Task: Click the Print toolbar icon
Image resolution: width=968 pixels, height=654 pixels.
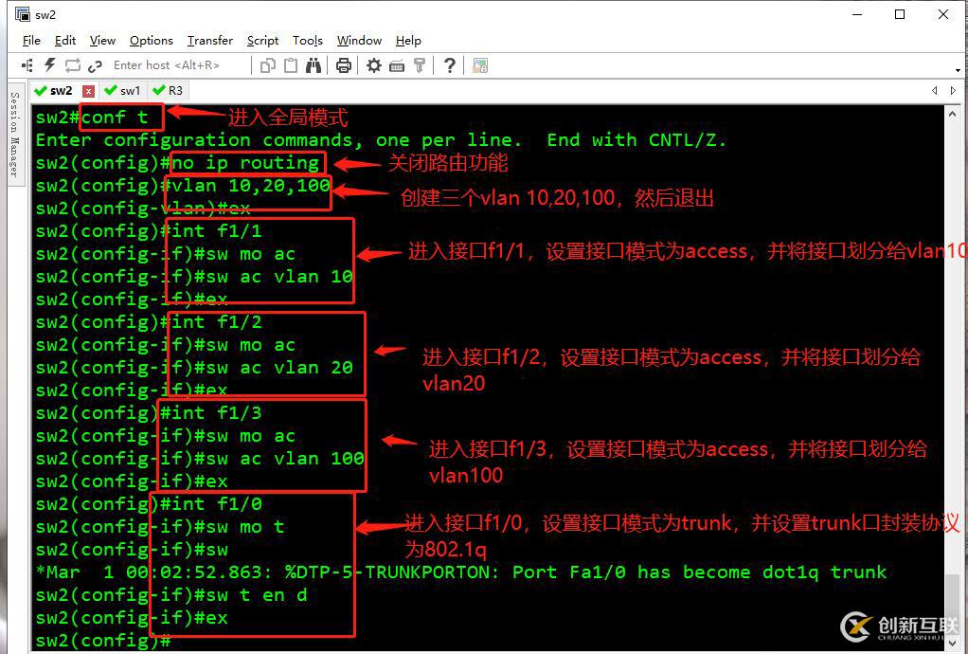Action: coord(344,64)
